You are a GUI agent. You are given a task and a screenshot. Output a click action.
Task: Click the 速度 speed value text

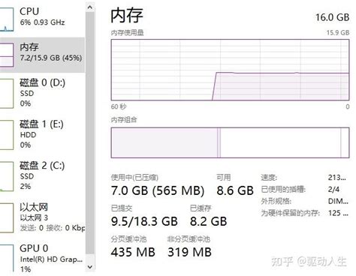point(337,178)
